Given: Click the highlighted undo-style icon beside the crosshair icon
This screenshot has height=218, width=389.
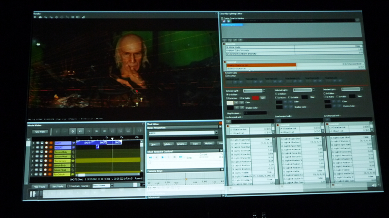Looking at the screenshot, I should click(x=80, y=131).
